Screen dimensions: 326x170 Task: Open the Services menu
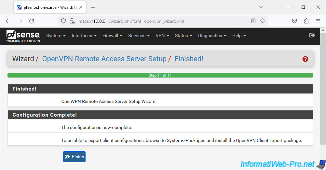pos(139,35)
